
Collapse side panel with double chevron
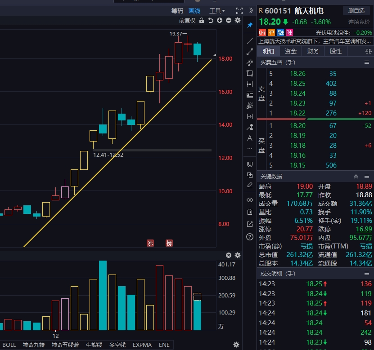click(x=251, y=10)
